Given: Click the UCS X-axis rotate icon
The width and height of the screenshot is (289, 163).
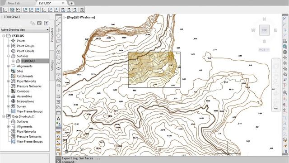Looking at the screenshot, I should coord(63,10).
